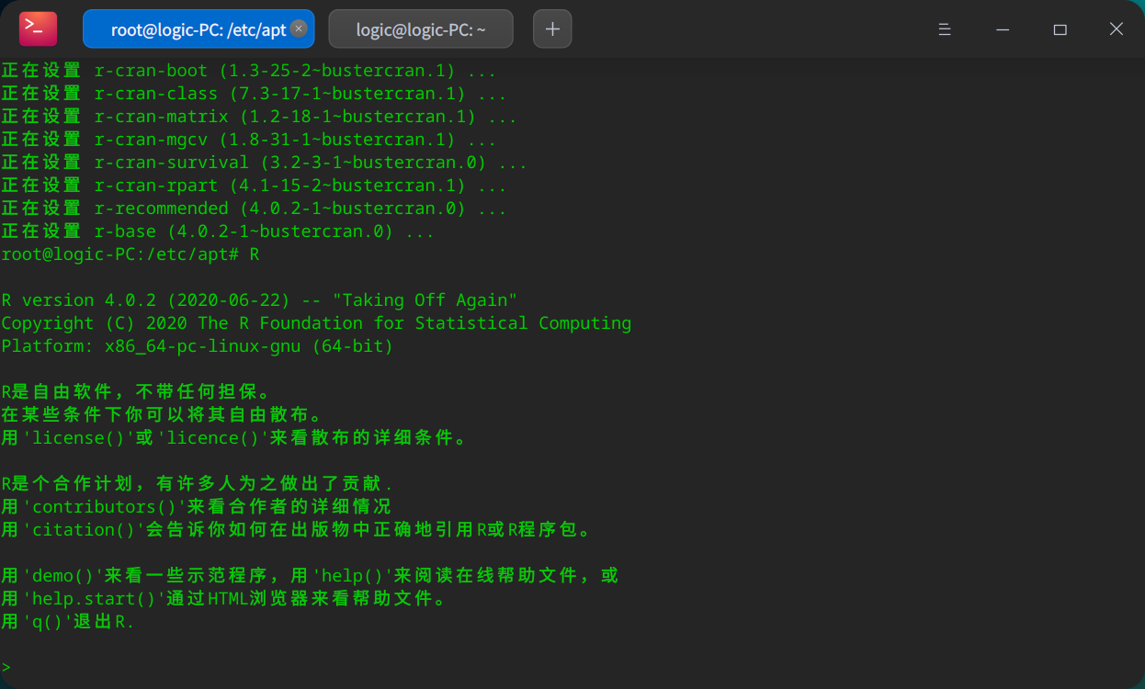Open the terminal hamburger menu
1145x689 pixels.
click(x=945, y=29)
